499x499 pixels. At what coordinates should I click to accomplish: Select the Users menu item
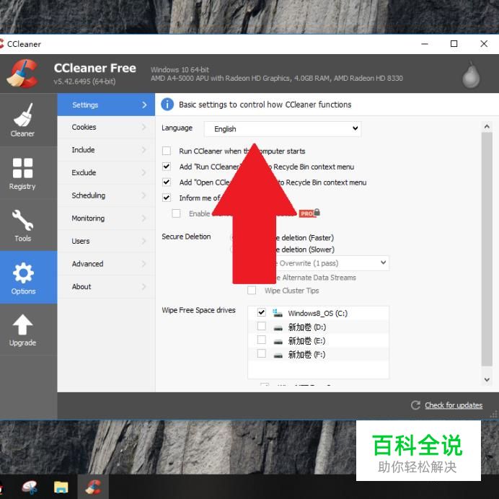(106, 242)
